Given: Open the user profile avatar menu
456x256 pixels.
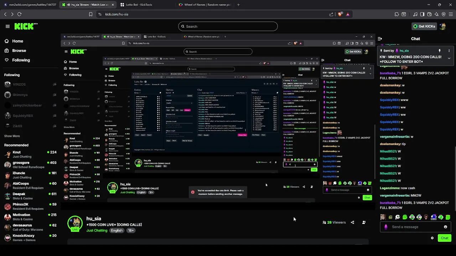Looking at the screenshot, I should 442,26.
